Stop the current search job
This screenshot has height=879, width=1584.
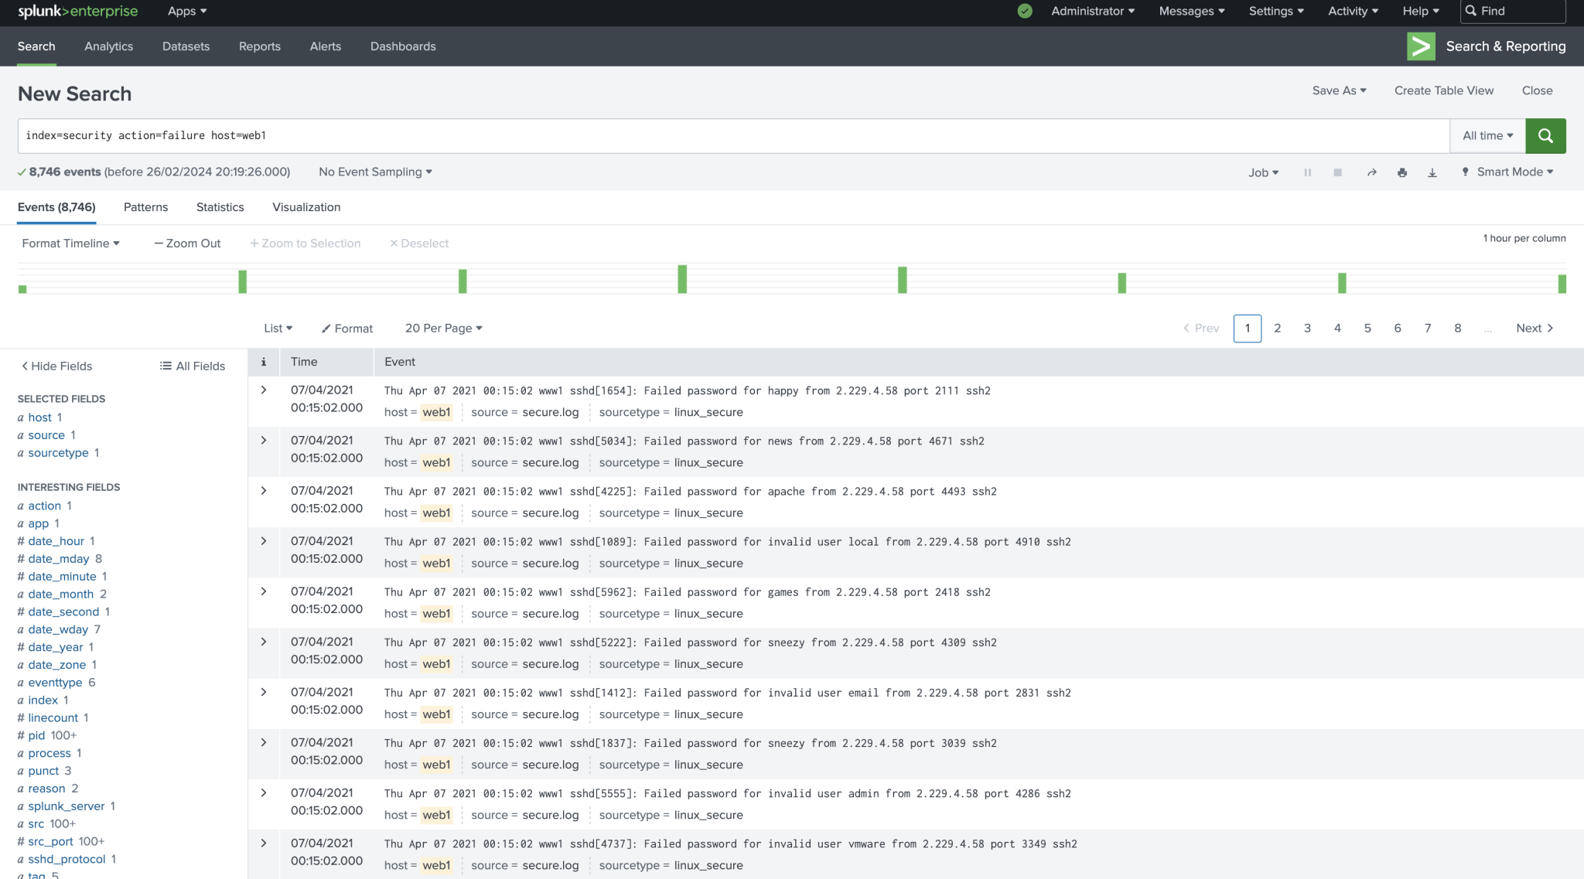pos(1337,172)
